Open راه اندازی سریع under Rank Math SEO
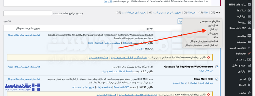255x96 pixels. pyautogui.click(x=180, y=83)
